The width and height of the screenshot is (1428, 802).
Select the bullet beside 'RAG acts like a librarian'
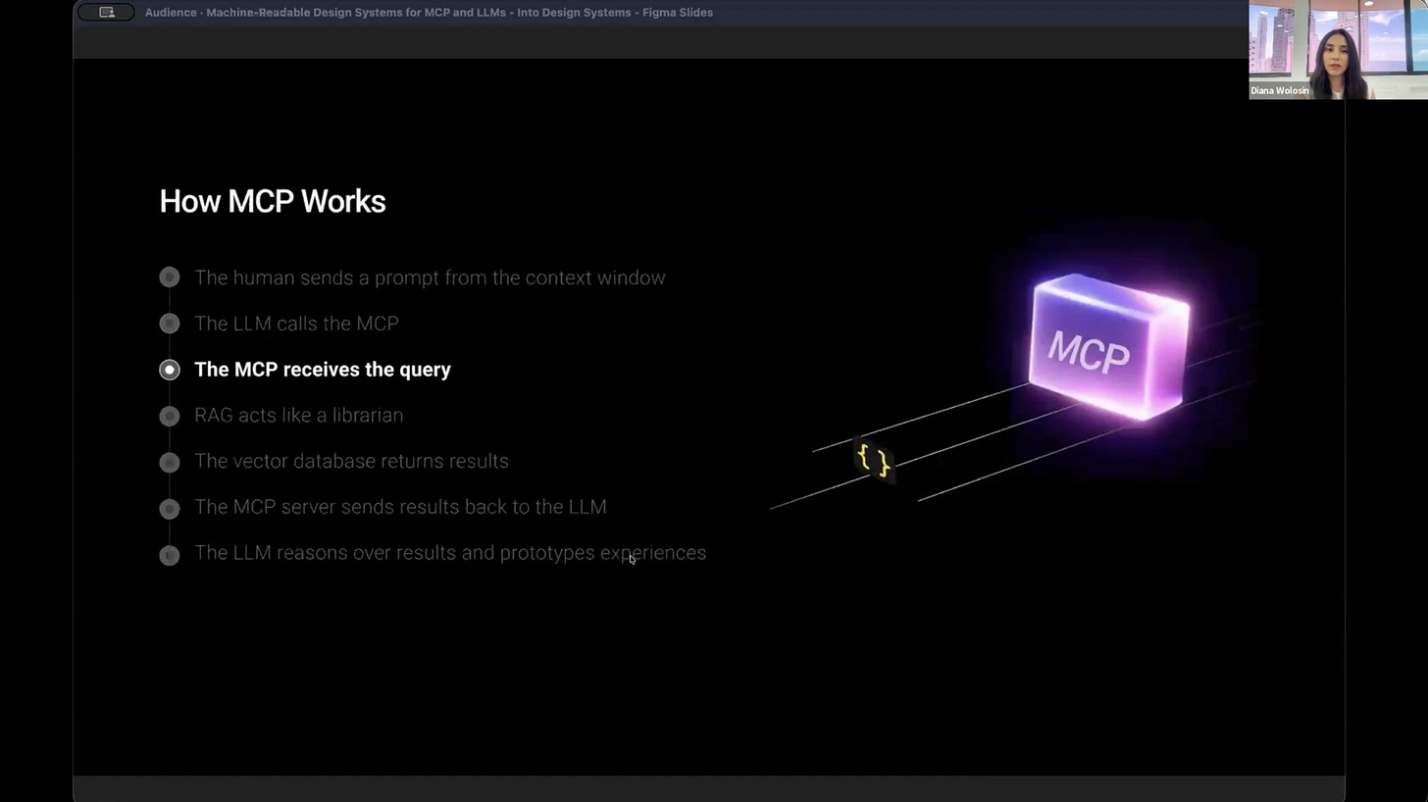170,416
